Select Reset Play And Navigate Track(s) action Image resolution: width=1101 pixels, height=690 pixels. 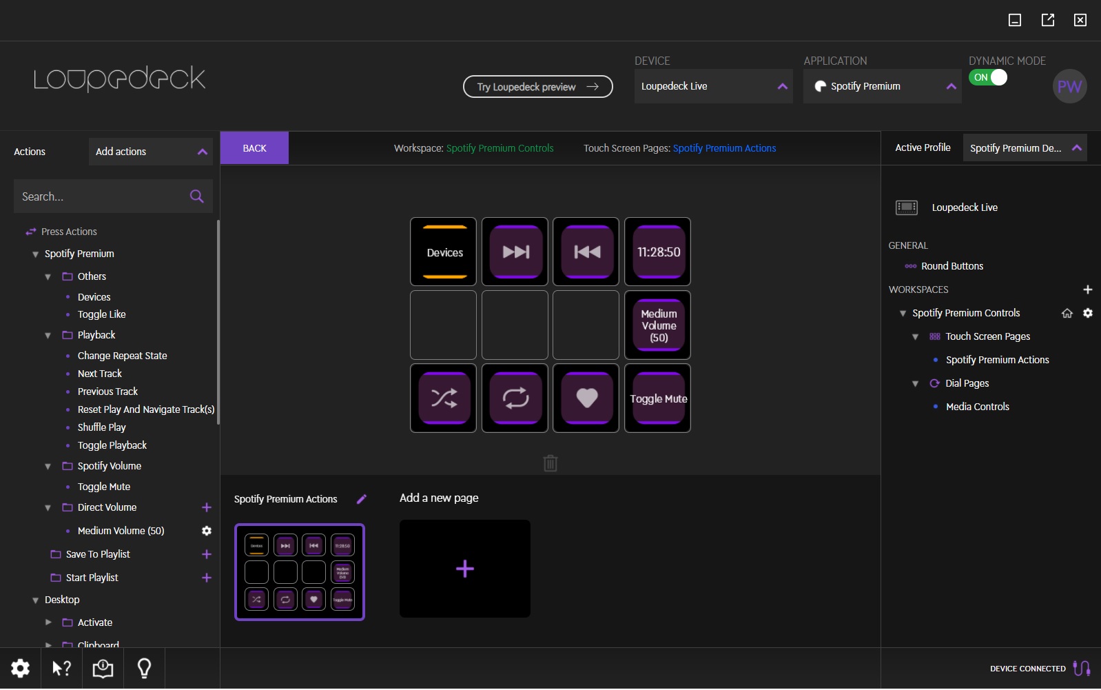[146, 409]
